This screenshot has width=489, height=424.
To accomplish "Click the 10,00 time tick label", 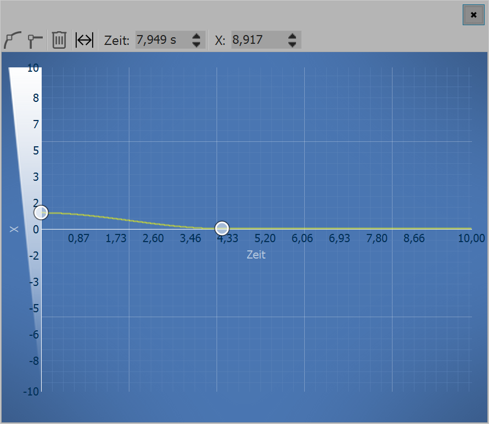I will click(471, 238).
